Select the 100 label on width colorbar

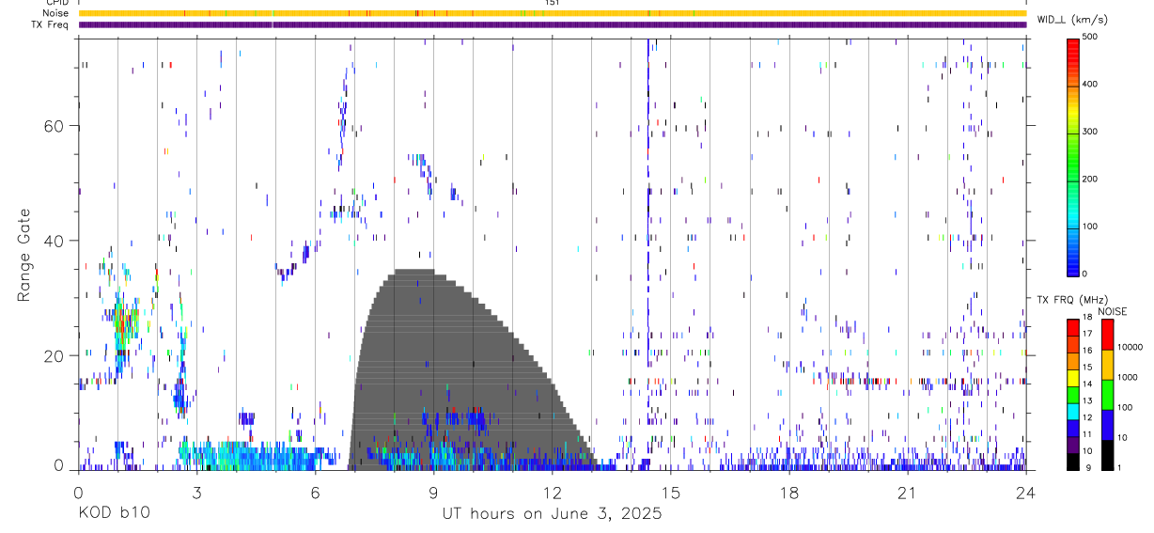[x=1091, y=227]
